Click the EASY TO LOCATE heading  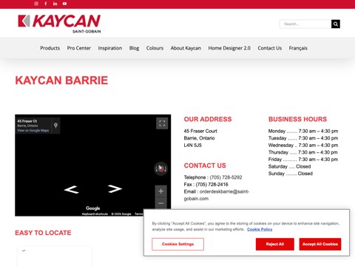[x=43, y=233]
